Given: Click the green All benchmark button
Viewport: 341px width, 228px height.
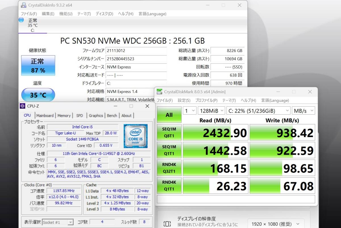Looking at the screenshot, I should pos(169,115).
